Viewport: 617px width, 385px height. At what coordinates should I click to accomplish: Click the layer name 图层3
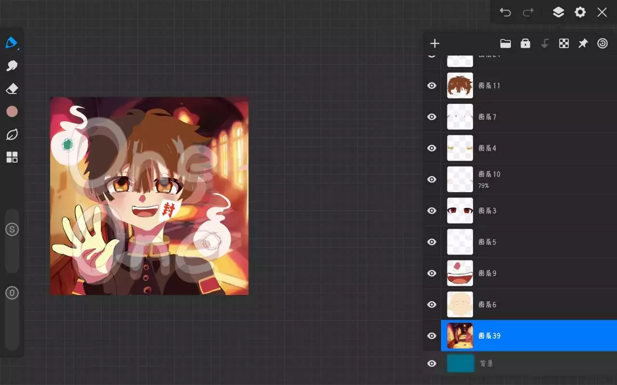click(x=487, y=211)
